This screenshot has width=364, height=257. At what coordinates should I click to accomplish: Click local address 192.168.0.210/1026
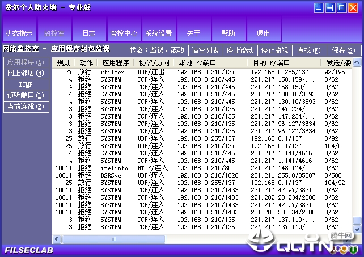pos(208,175)
